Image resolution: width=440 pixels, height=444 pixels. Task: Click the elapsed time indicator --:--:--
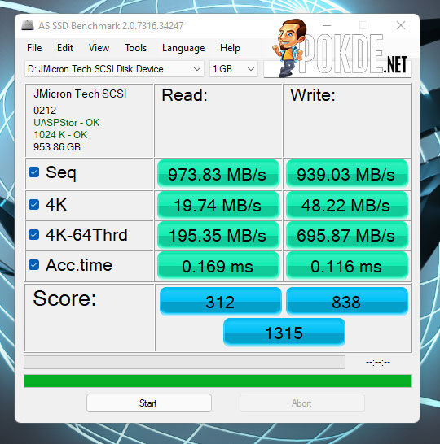point(378,362)
